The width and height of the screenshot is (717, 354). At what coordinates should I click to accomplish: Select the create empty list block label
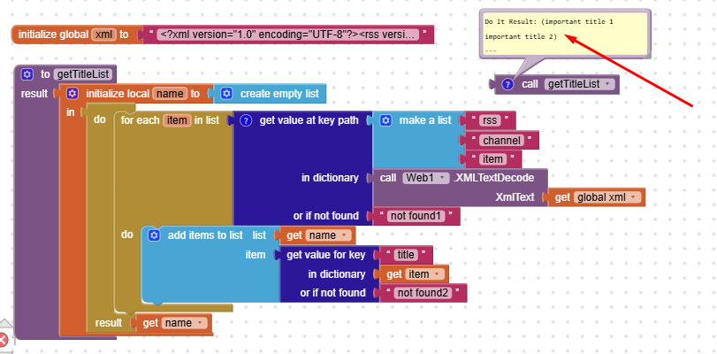(279, 94)
